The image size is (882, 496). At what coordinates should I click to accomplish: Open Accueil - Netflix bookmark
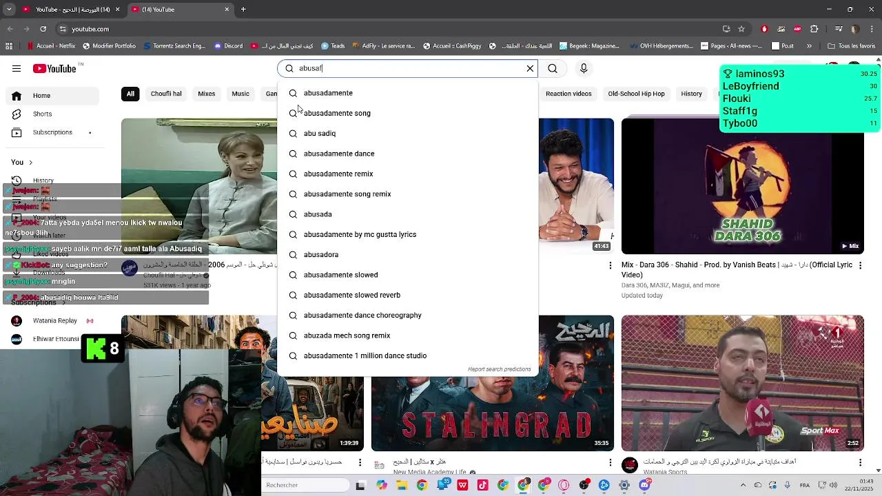point(51,46)
